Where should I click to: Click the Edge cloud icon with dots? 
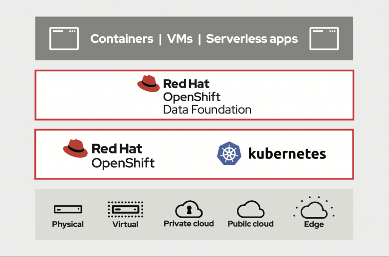314,208
